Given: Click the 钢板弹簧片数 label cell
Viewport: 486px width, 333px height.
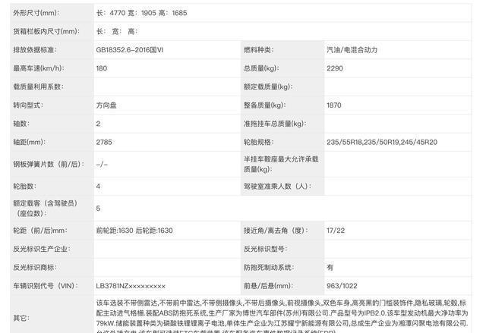Looking at the screenshot, I should (x=46, y=163).
